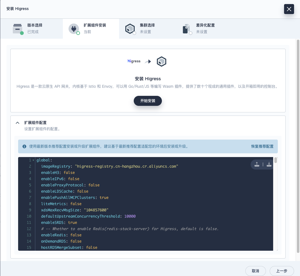Collapse the 扩展组件配置 section

17,123
